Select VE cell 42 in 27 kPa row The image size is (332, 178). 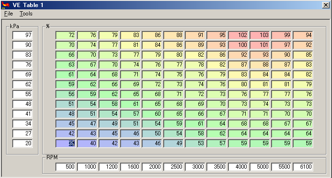coord(66,133)
